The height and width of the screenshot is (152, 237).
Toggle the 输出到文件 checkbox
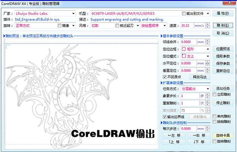[184, 13]
